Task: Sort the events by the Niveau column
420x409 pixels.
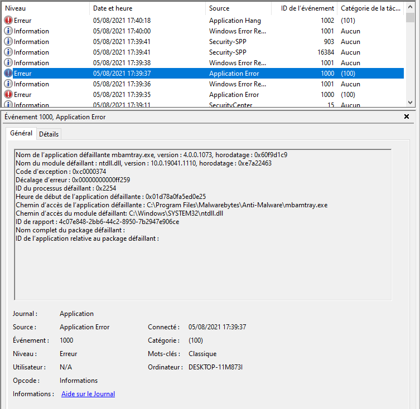Action: tap(46, 8)
